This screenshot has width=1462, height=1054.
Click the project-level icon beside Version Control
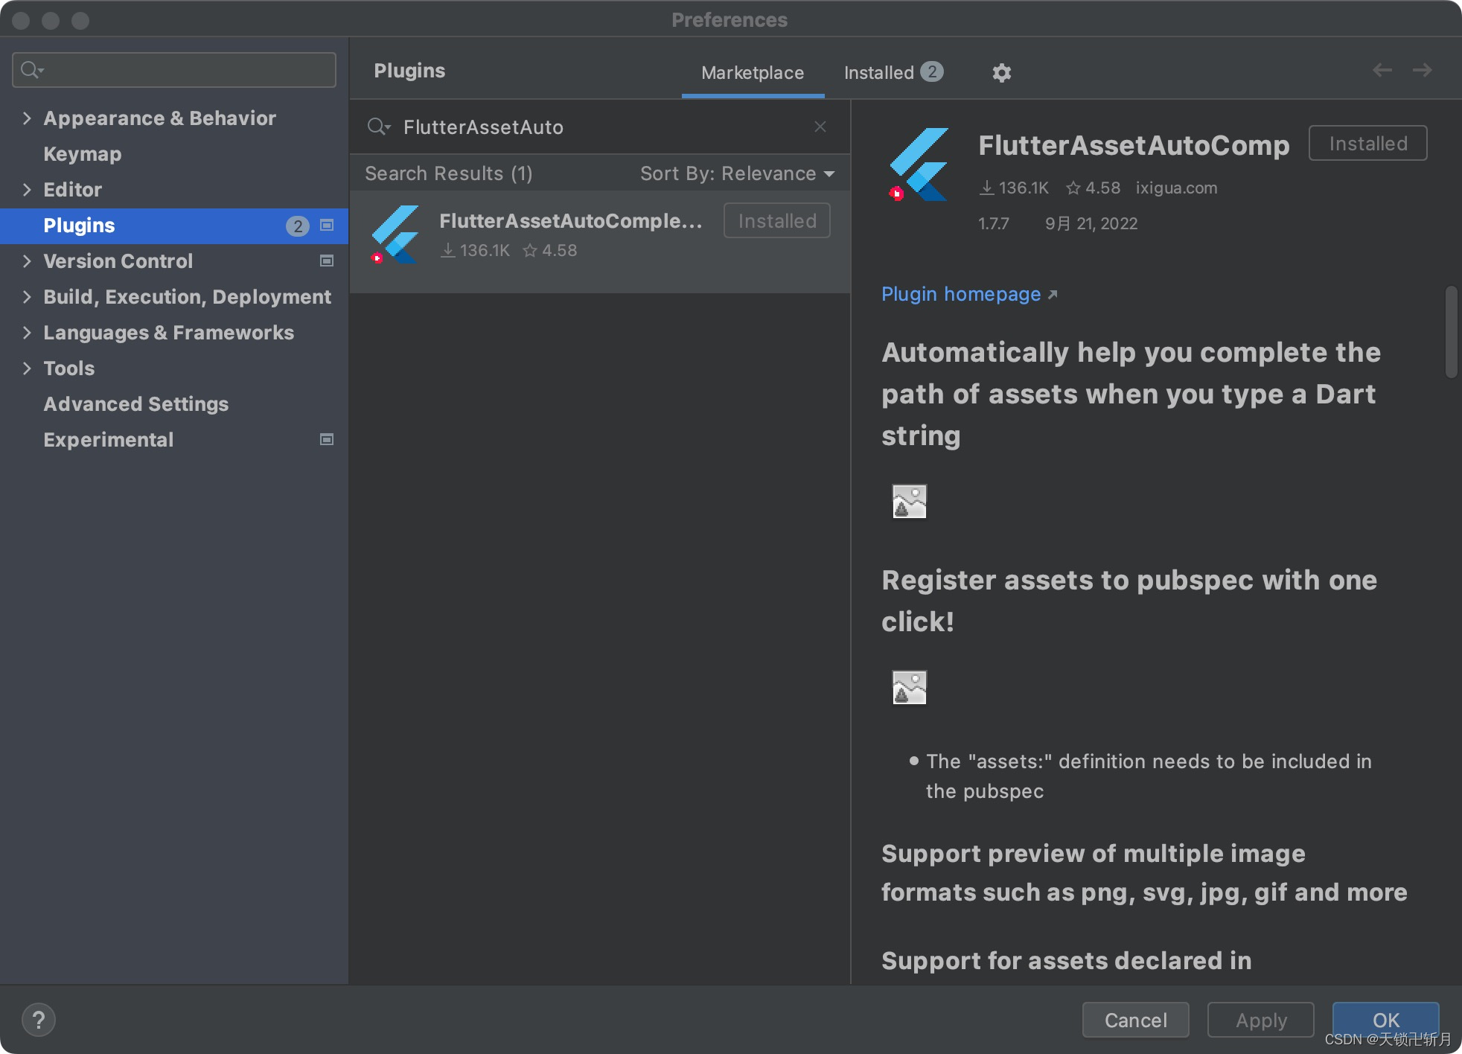click(326, 261)
